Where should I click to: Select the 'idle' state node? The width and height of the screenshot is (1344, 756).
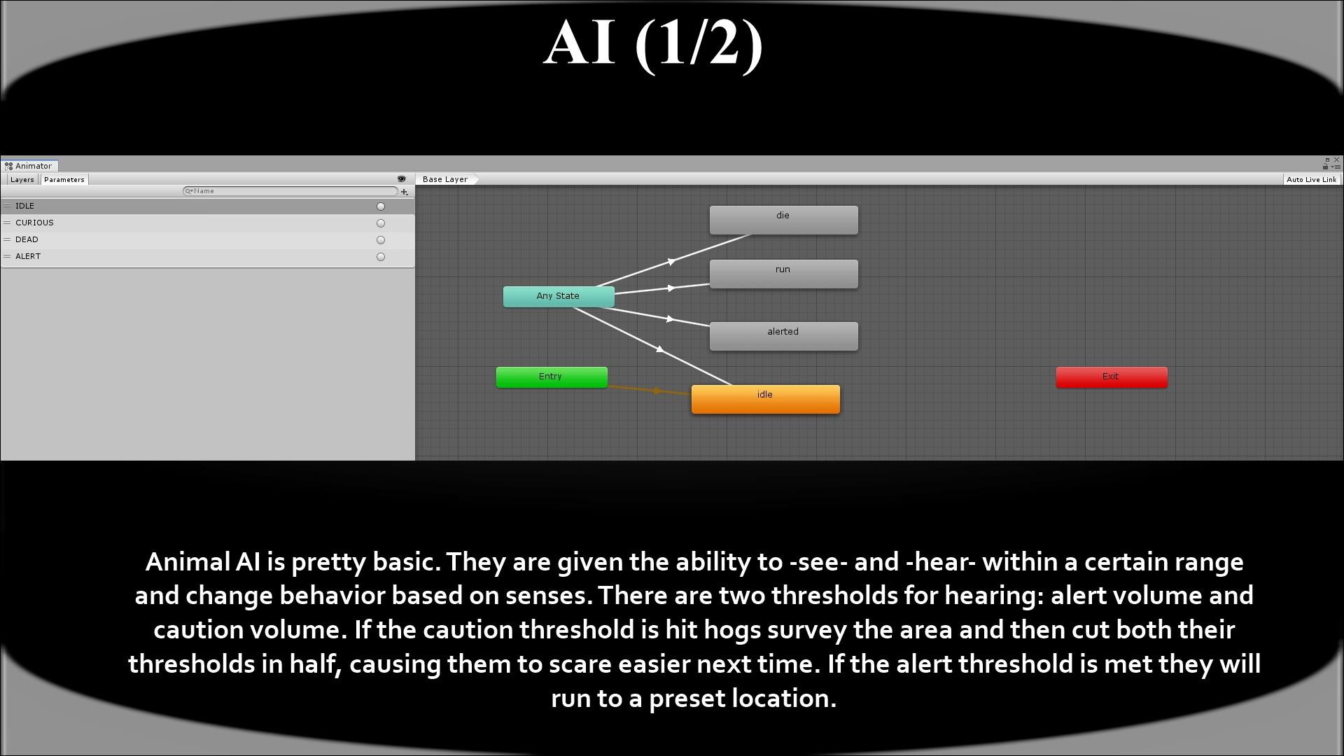764,395
